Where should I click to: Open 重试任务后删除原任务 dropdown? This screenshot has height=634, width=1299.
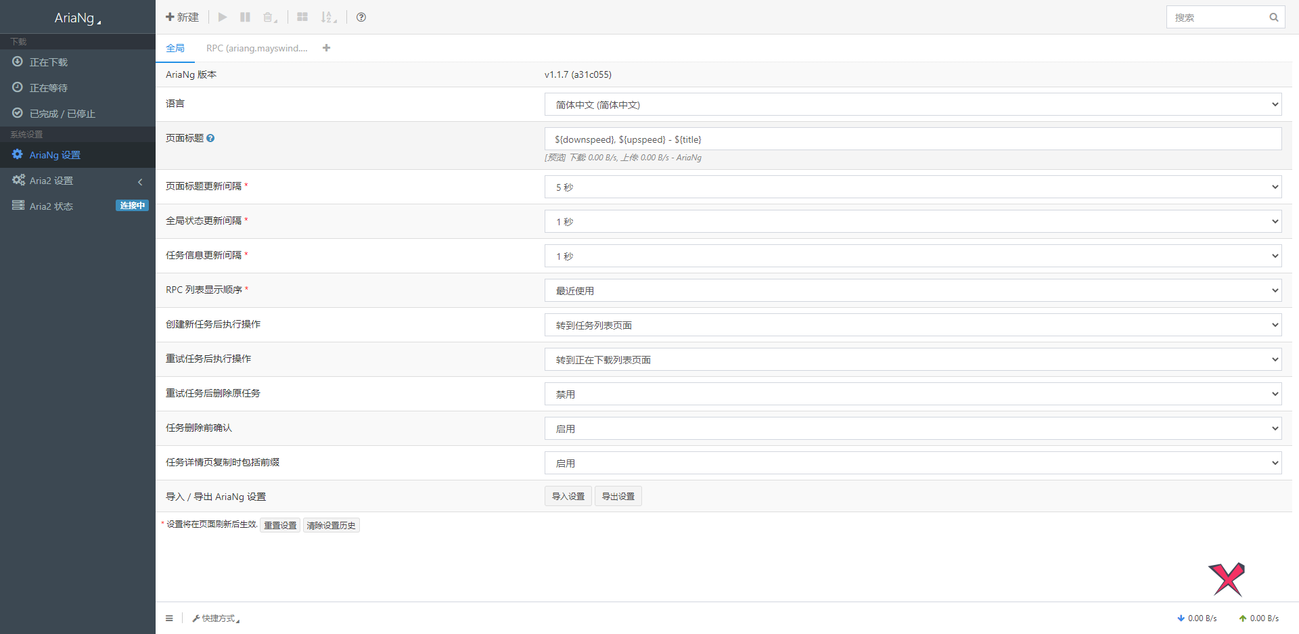(x=913, y=394)
